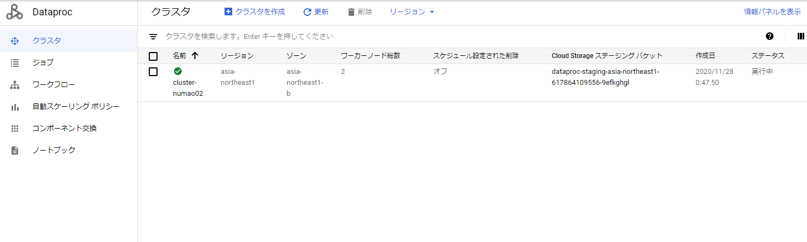Click 情報パネルを表示 link

coord(772,12)
